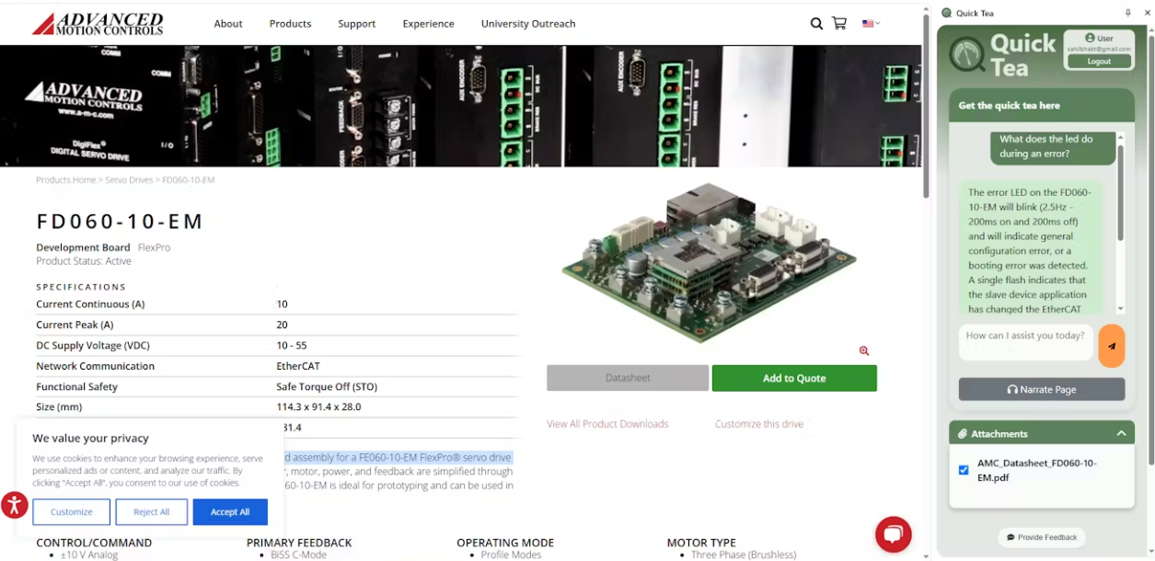Open the University Outreach menu

click(x=528, y=24)
